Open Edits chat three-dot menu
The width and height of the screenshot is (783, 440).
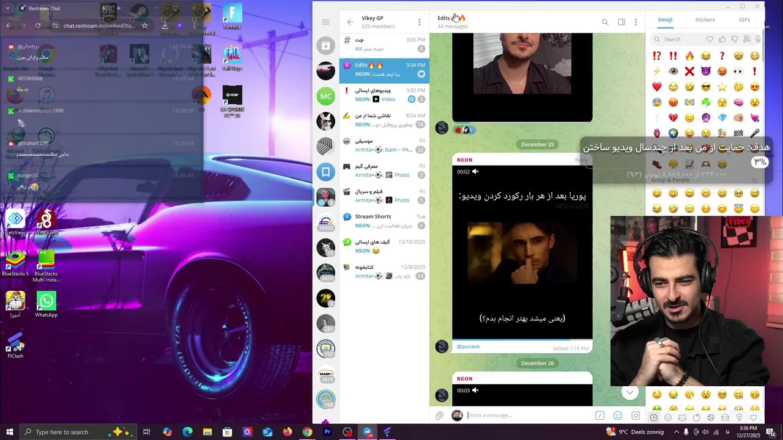click(x=636, y=22)
